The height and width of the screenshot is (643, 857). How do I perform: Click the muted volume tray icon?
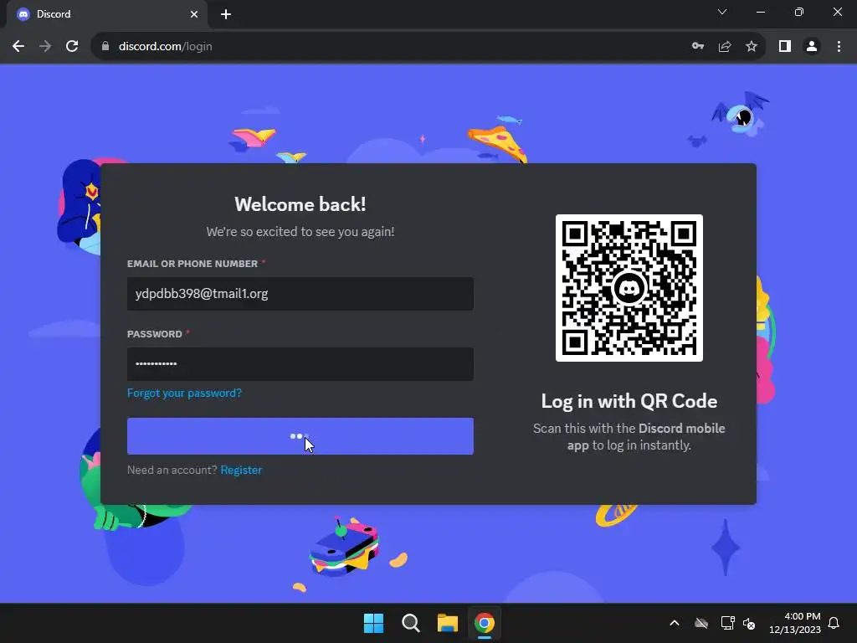coord(749,623)
